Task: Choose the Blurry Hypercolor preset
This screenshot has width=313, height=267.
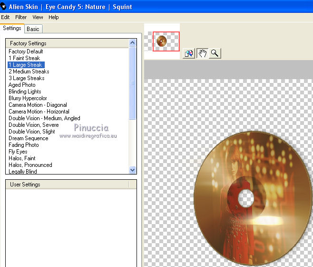Action: (x=28, y=98)
